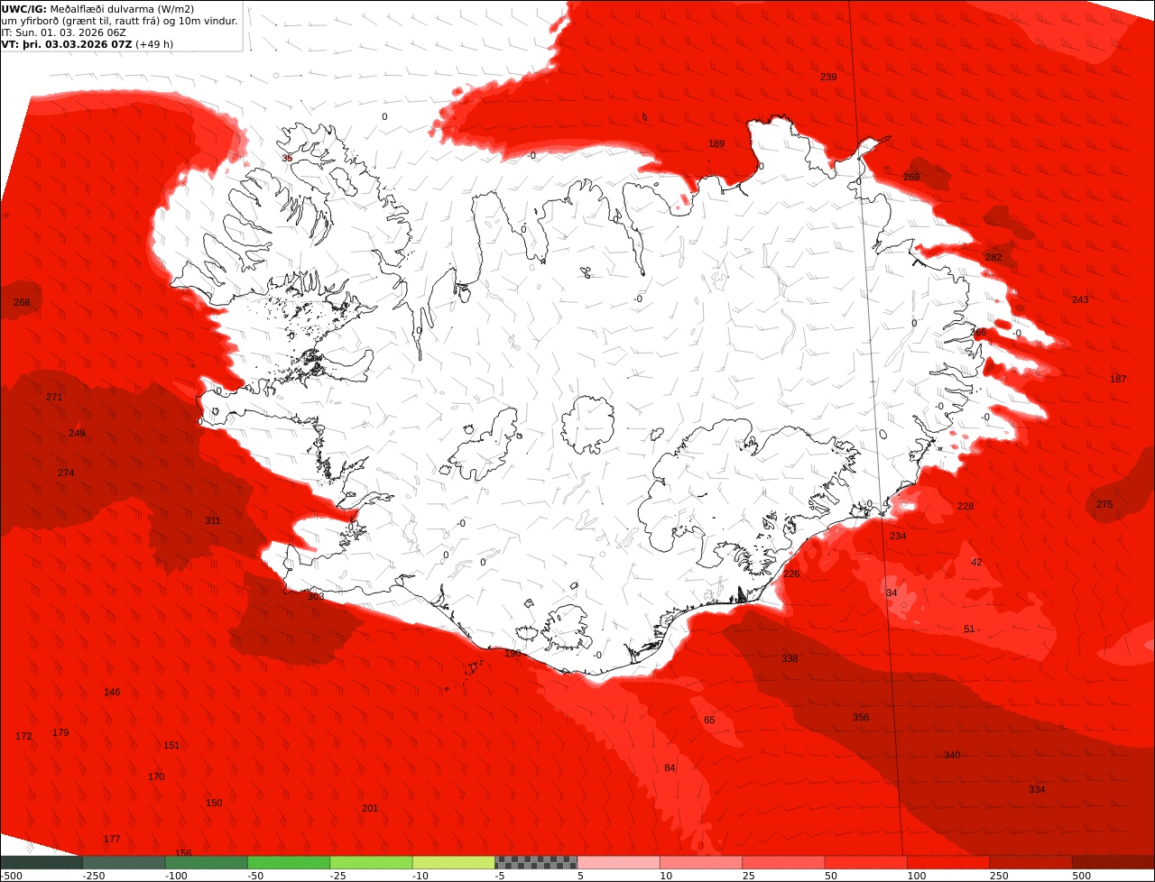
Task: Click the map value 228
Action: click(x=966, y=506)
